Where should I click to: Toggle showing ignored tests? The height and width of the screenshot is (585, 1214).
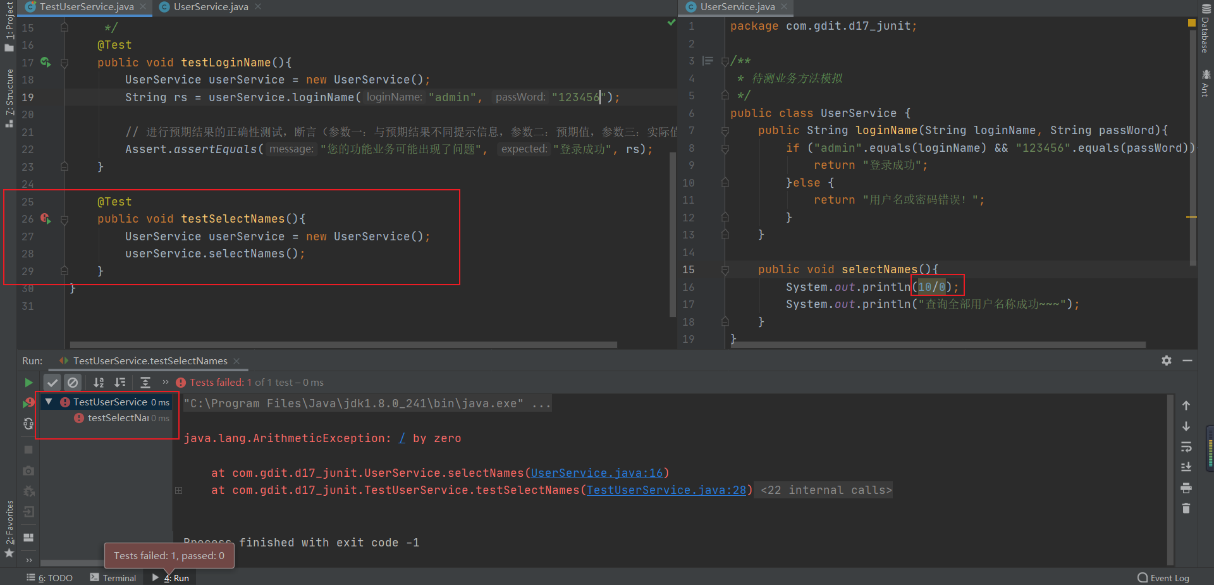[73, 382]
